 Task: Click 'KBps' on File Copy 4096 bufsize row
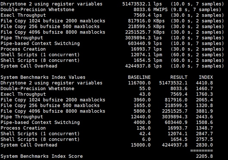[159, 32]
